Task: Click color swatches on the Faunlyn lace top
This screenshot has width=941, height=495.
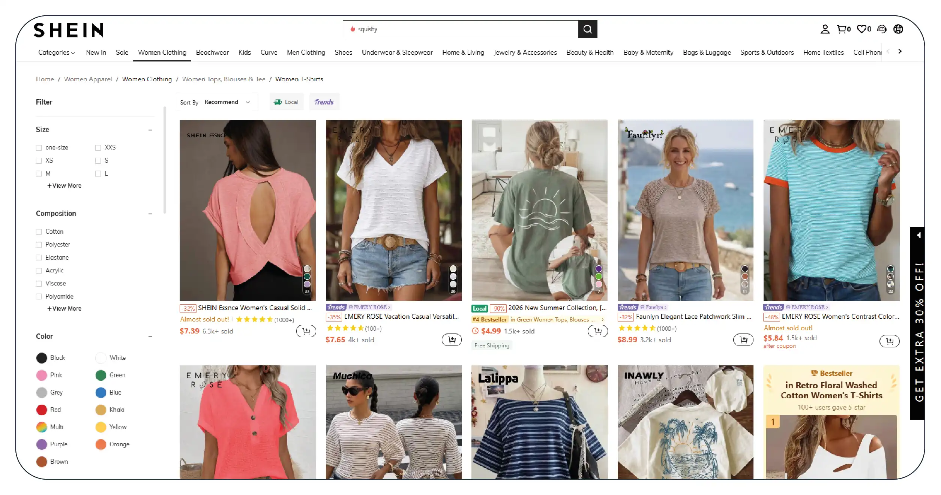Action: [x=745, y=279]
